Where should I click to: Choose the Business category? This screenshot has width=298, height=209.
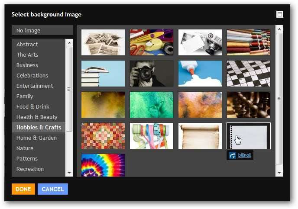tap(39, 65)
